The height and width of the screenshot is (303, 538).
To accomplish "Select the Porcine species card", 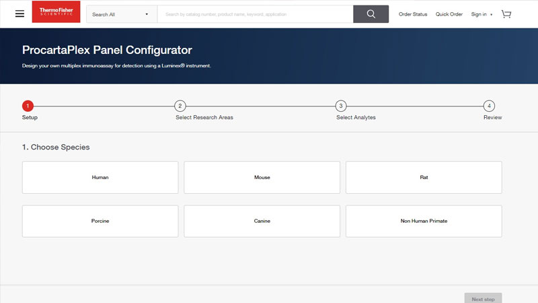I will 100,221.
